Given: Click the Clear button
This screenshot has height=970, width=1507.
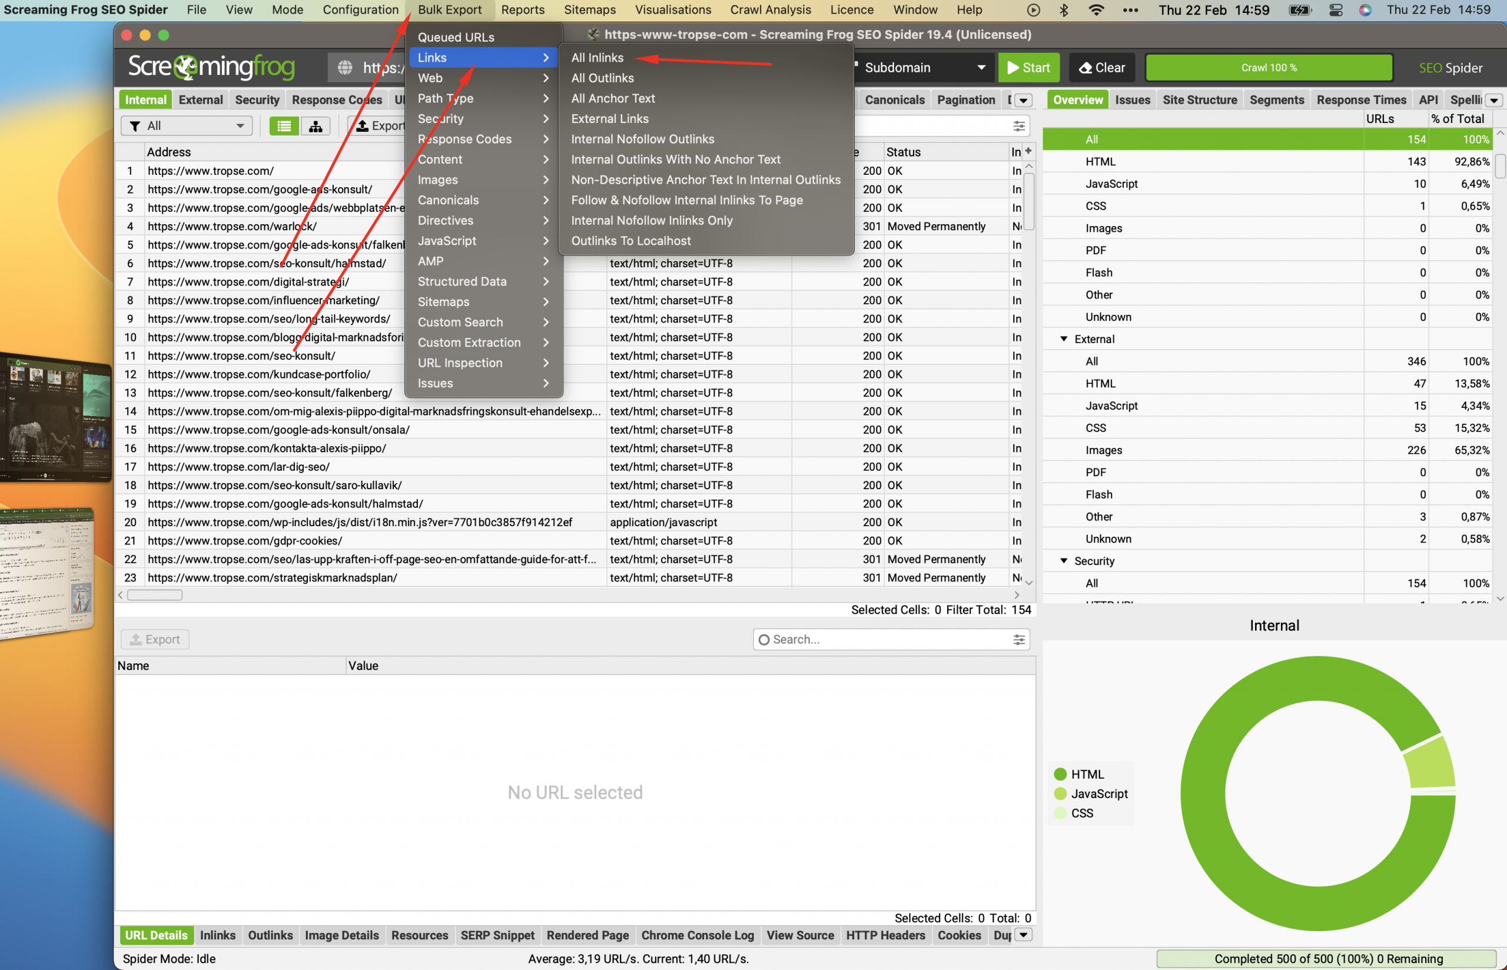Looking at the screenshot, I should [x=1102, y=68].
